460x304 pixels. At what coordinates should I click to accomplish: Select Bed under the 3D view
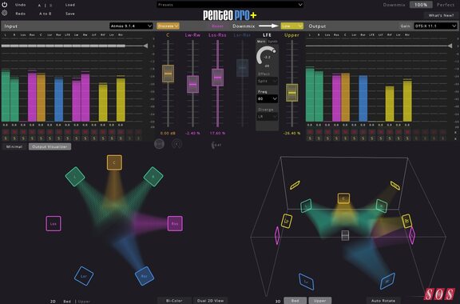click(x=295, y=301)
